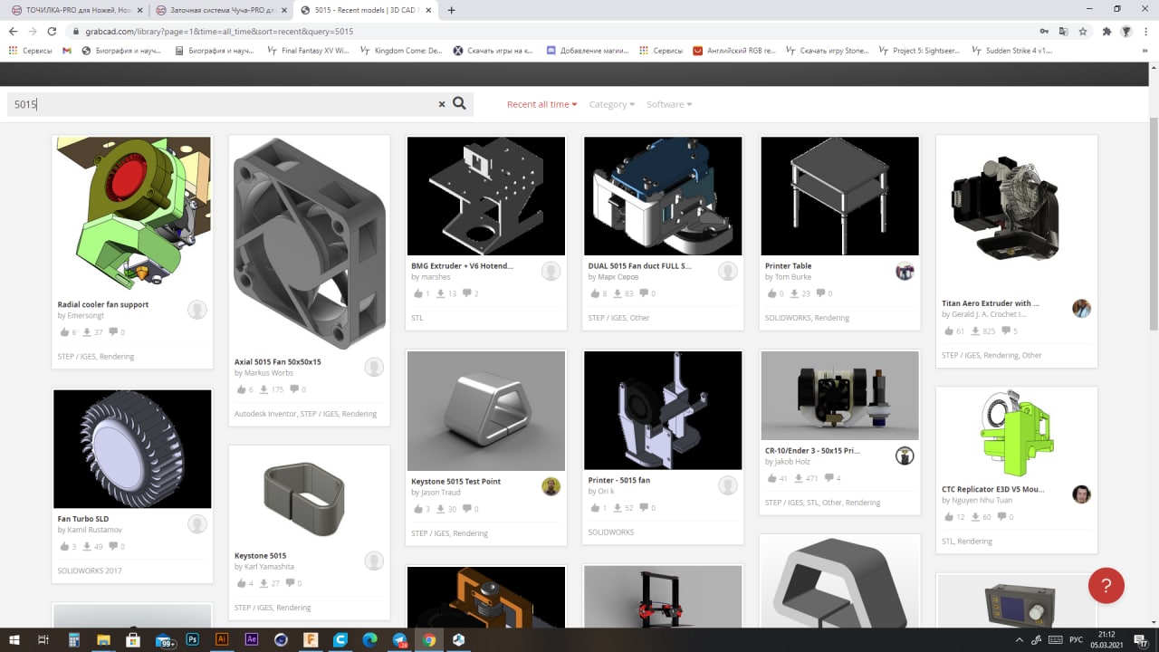Screen dimensions: 1159x652
Task: Click author avatar on Axial 5015 Fan card
Action: (374, 367)
